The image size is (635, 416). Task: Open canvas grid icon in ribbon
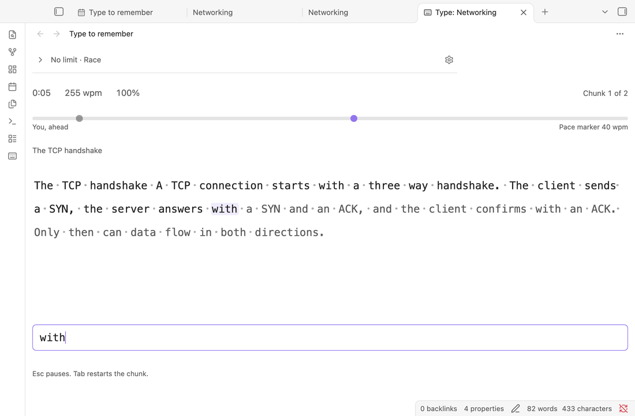pyautogui.click(x=13, y=69)
